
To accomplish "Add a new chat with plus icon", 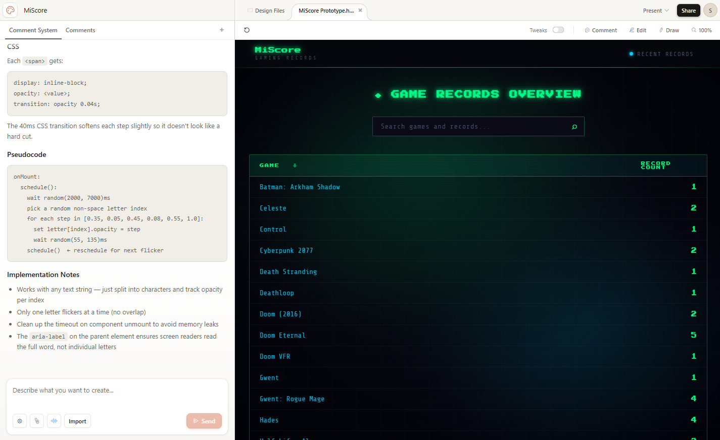I will coord(222,30).
